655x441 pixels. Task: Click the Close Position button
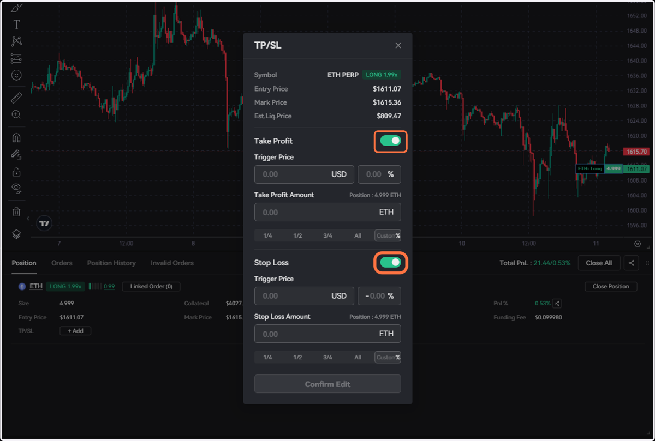pos(611,286)
